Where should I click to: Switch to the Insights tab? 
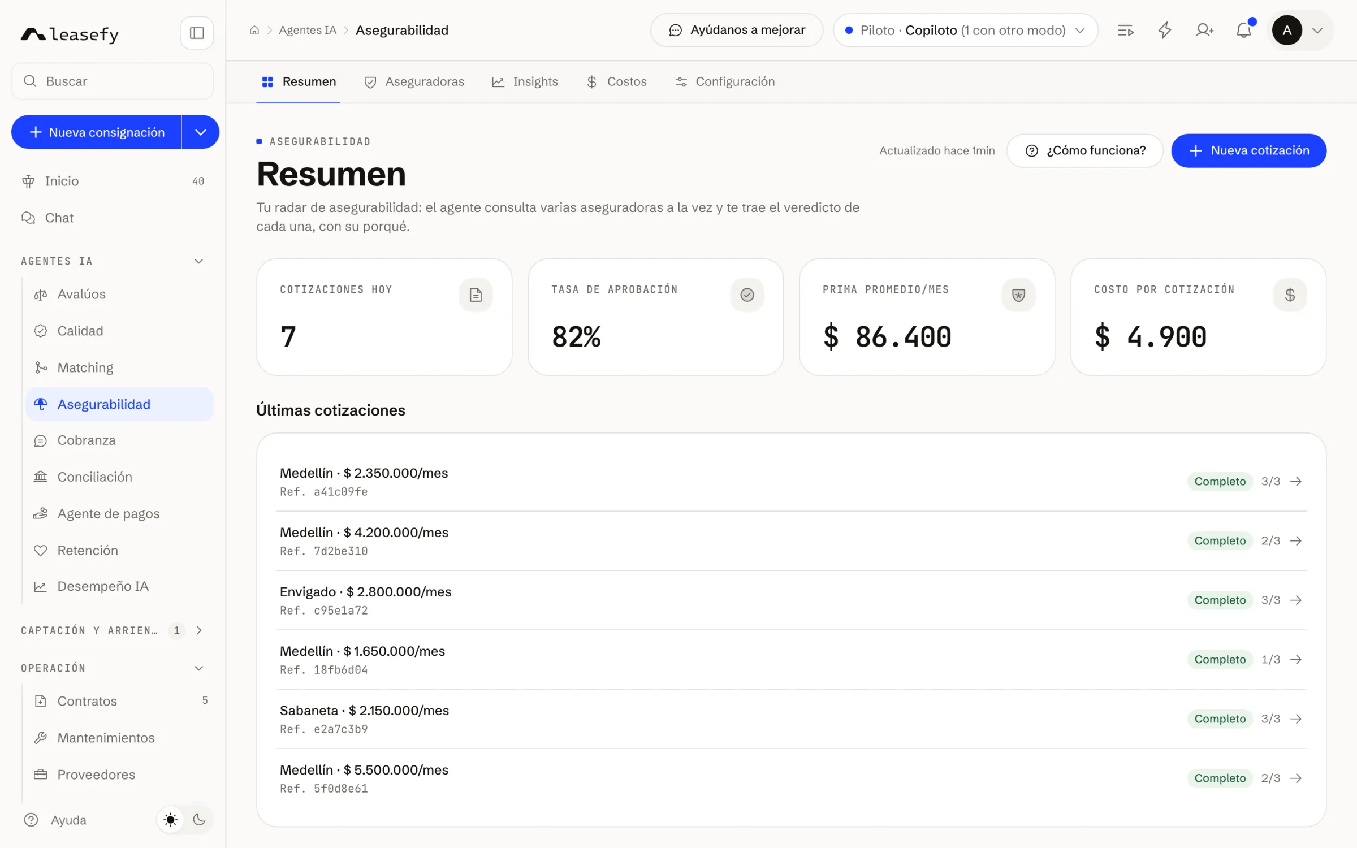525,82
